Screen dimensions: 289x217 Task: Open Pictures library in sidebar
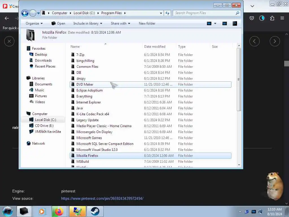point(41,96)
